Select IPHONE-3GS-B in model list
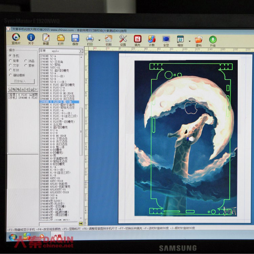The image size is (254, 254). click(x=48, y=198)
